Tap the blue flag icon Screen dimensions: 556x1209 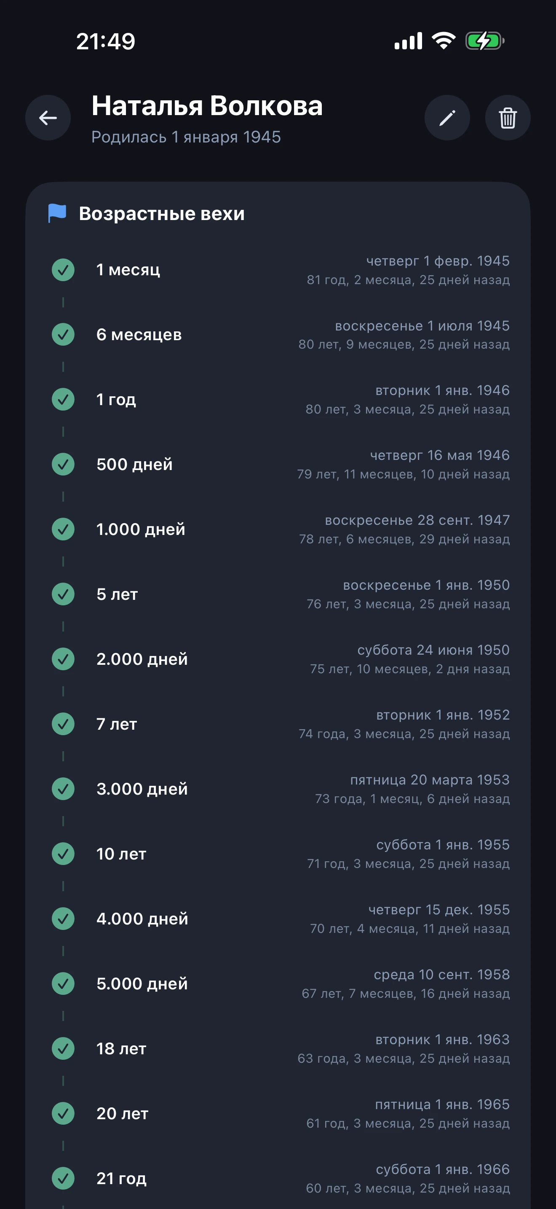(57, 214)
